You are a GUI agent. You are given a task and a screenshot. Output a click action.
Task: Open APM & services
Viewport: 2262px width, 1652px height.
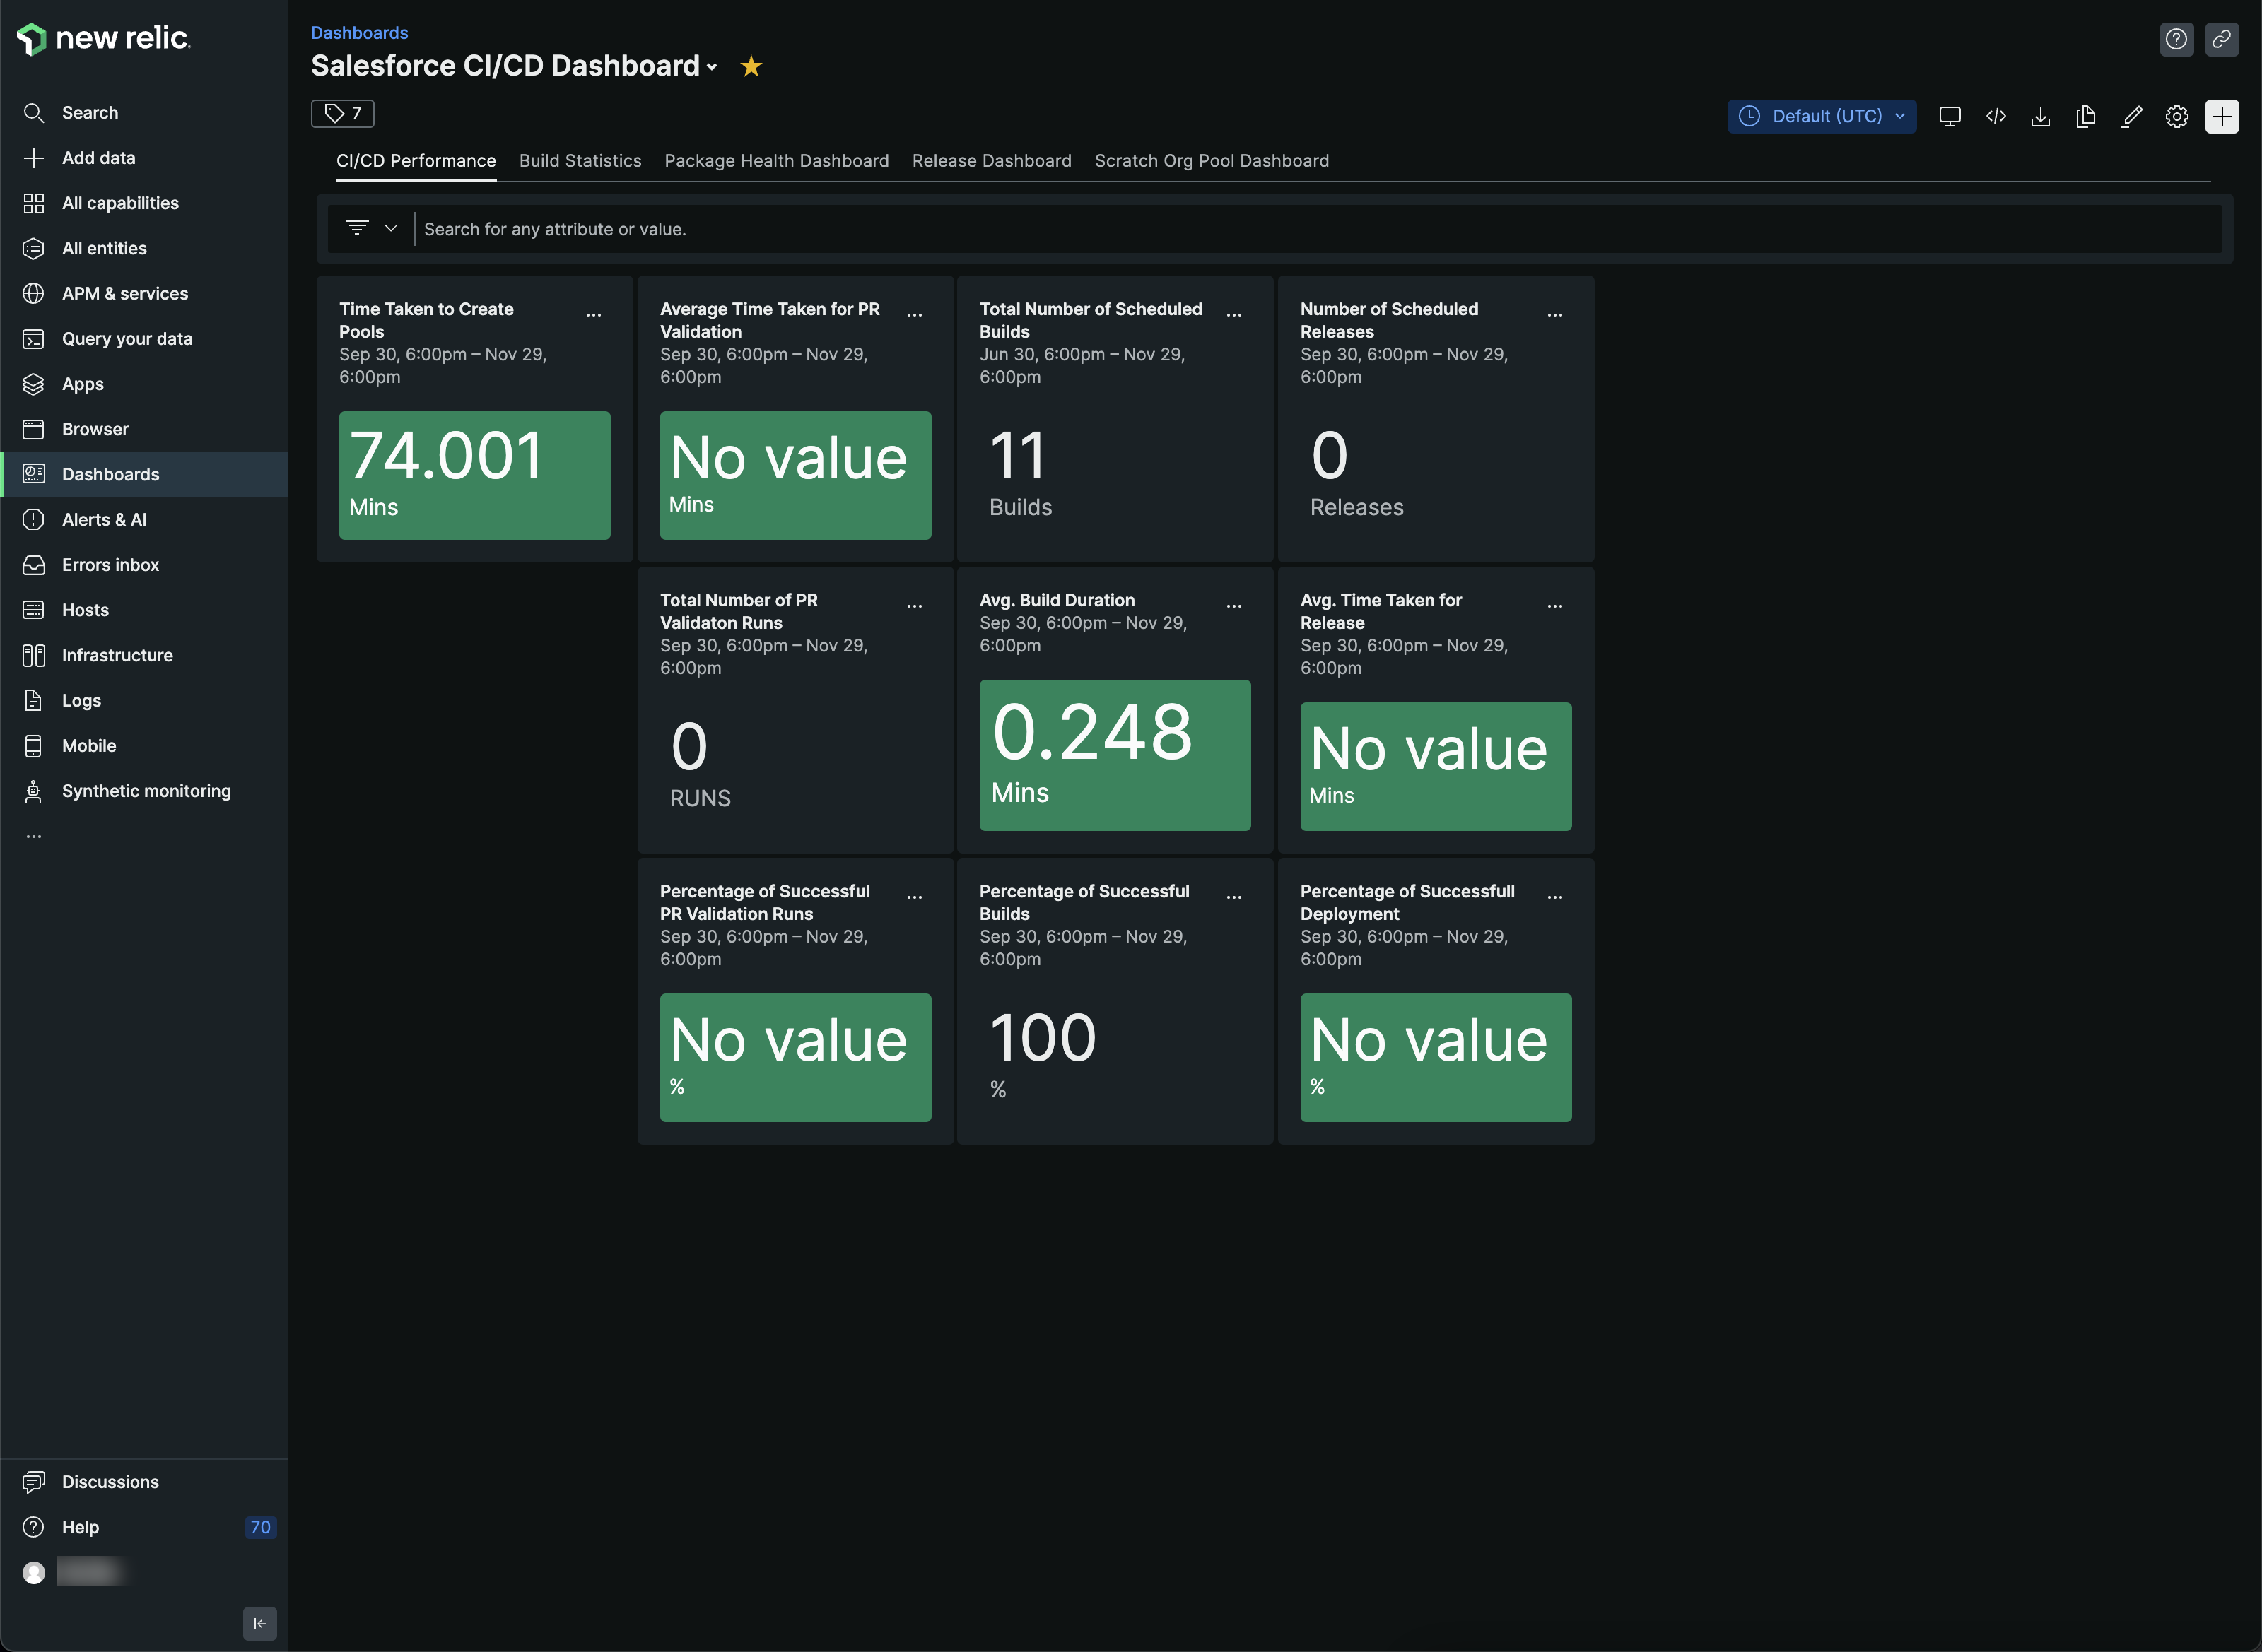[144, 293]
